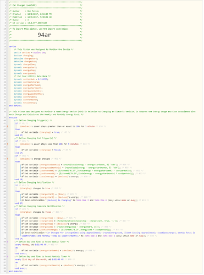
Task: Click the timer marker icon beside 'Reset Weekly Timer'
Action: [7, 242]
